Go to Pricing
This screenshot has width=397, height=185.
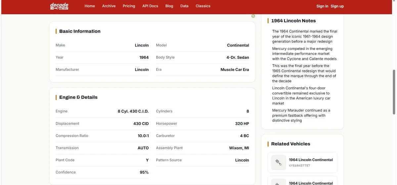pos(129,6)
